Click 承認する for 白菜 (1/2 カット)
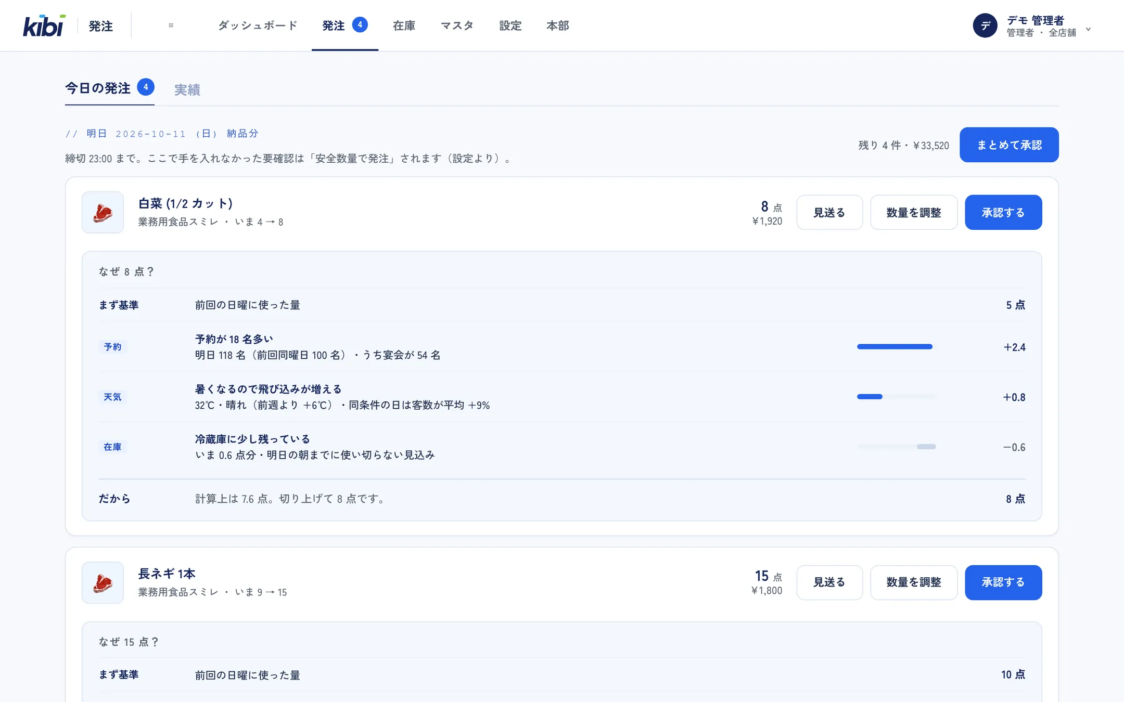 coord(1003,212)
